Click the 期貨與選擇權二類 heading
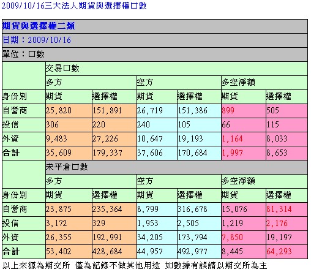This screenshot has width=311, height=272. (x=39, y=26)
